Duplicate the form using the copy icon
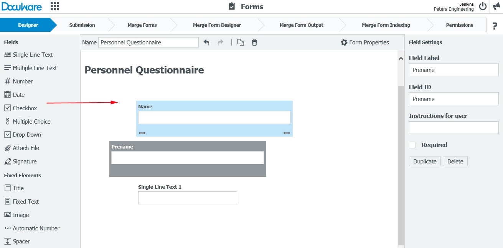 coord(240,42)
